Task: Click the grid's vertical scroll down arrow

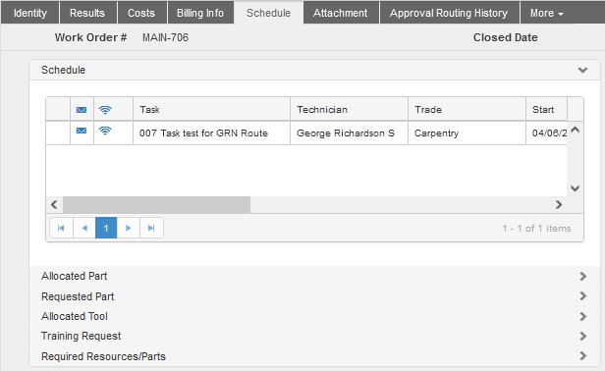Action: coord(575,188)
